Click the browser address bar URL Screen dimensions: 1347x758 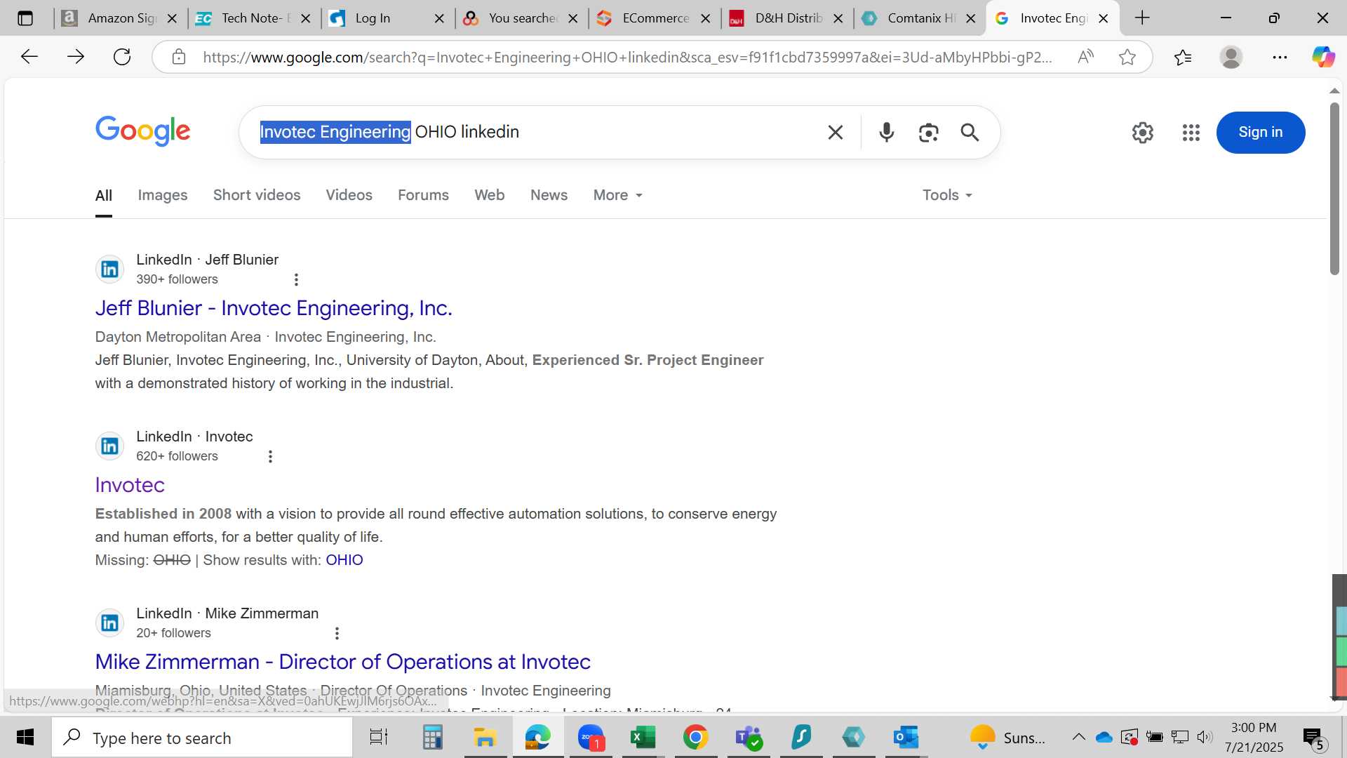tap(627, 57)
